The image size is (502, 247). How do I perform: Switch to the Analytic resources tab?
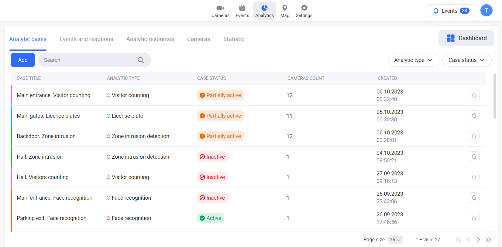click(150, 39)
